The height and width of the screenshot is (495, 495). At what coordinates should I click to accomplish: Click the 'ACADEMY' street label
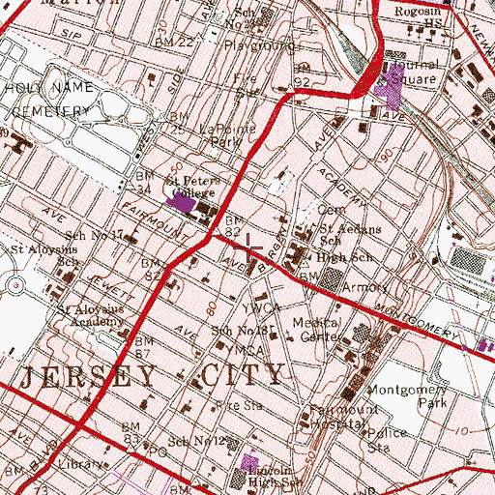pos(341,187)
